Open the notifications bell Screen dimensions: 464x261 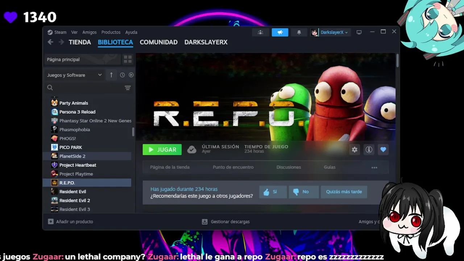click(x=299, y=32)
